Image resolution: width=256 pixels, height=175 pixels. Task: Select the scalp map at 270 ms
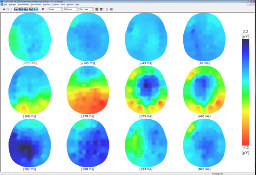pos(88,90)
